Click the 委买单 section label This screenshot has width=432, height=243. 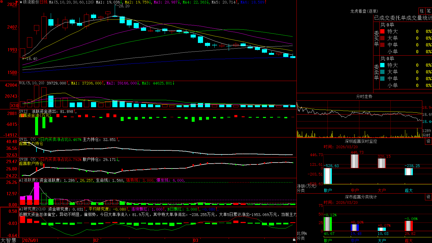coord(376,38)
